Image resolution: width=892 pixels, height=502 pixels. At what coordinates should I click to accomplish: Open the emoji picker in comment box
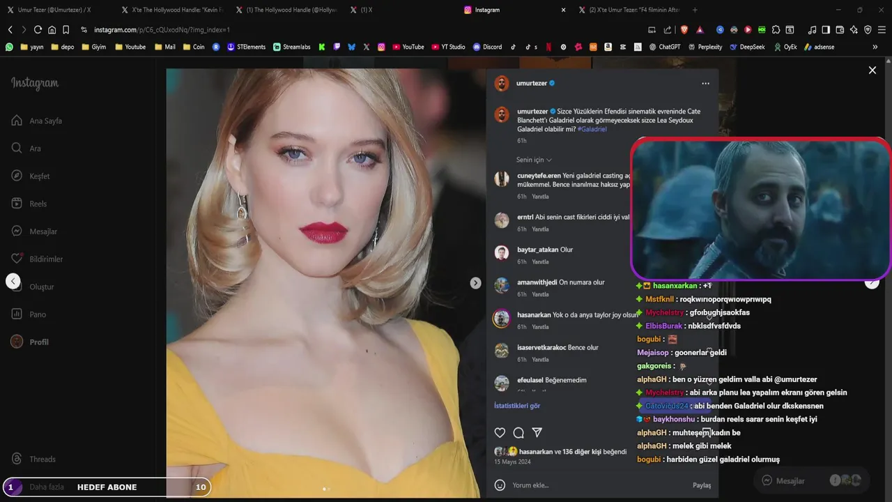point(500,485)
